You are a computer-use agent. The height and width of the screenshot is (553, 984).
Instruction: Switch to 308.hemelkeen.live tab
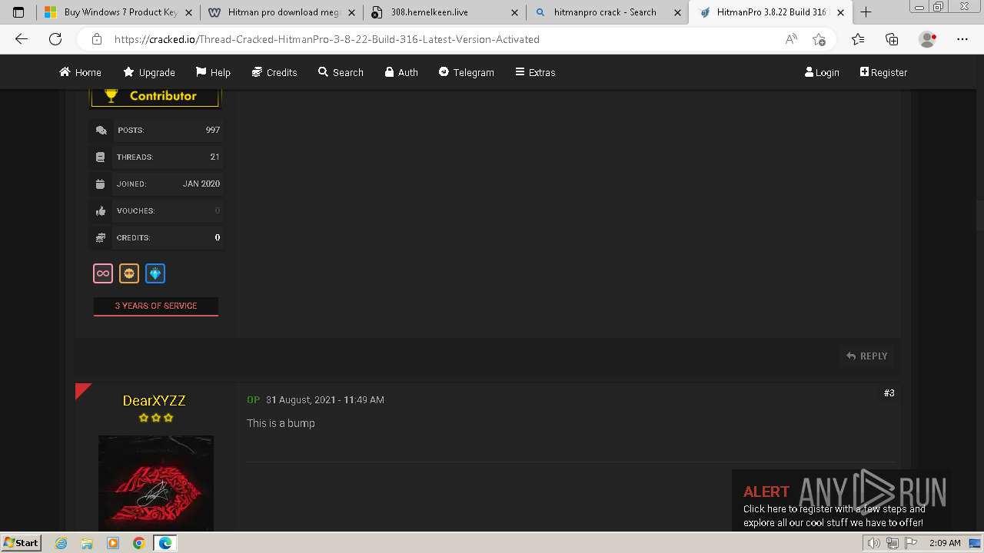444,12
